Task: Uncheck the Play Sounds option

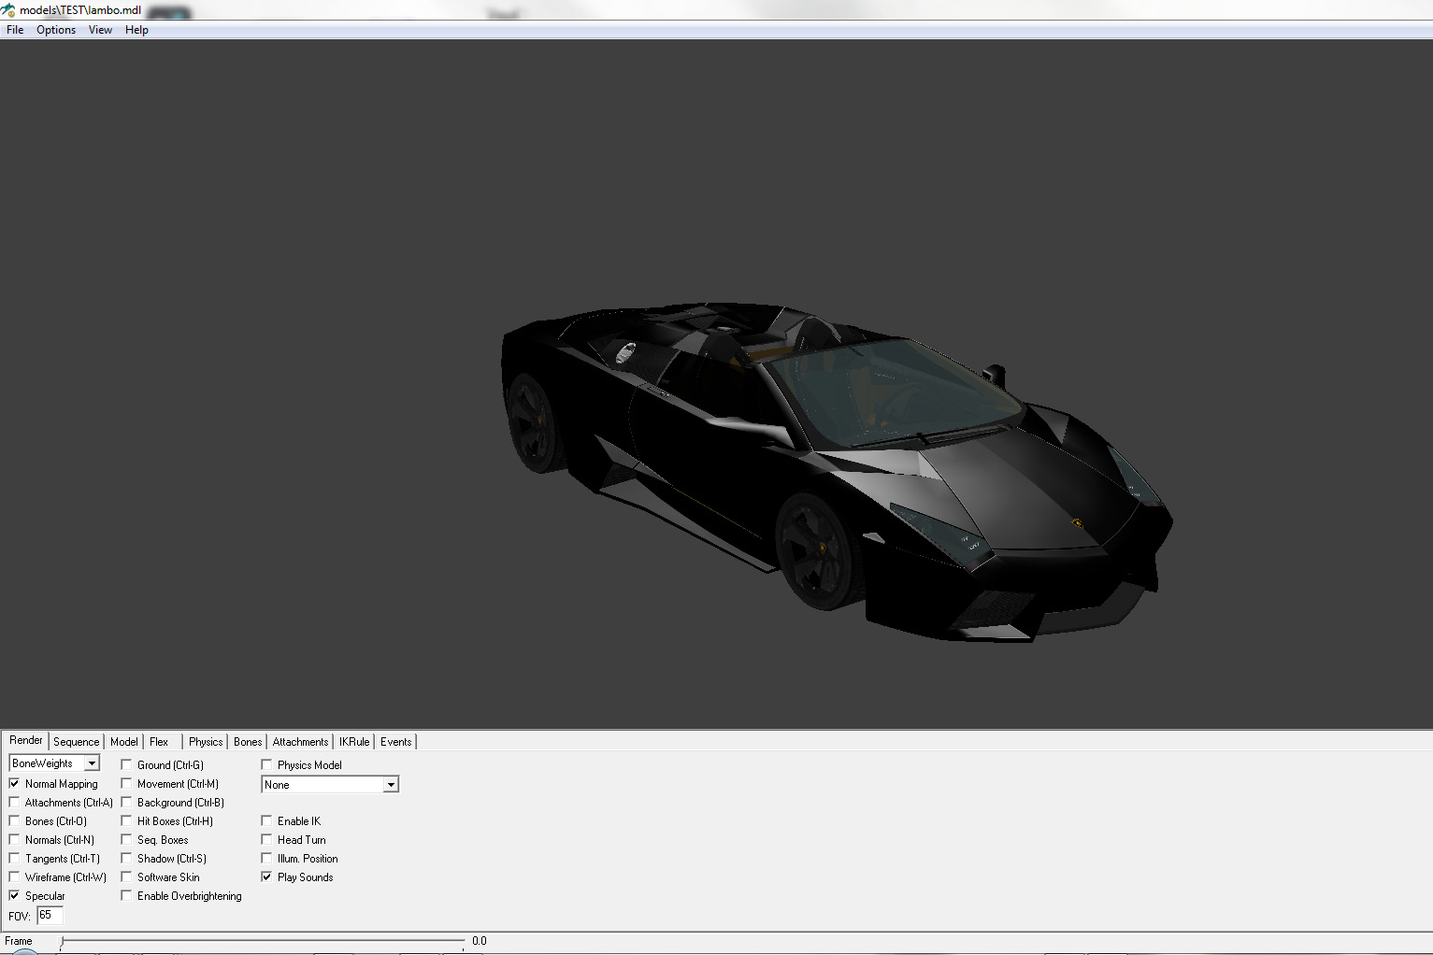Action: pyautogui.click(x=267, y=877)
